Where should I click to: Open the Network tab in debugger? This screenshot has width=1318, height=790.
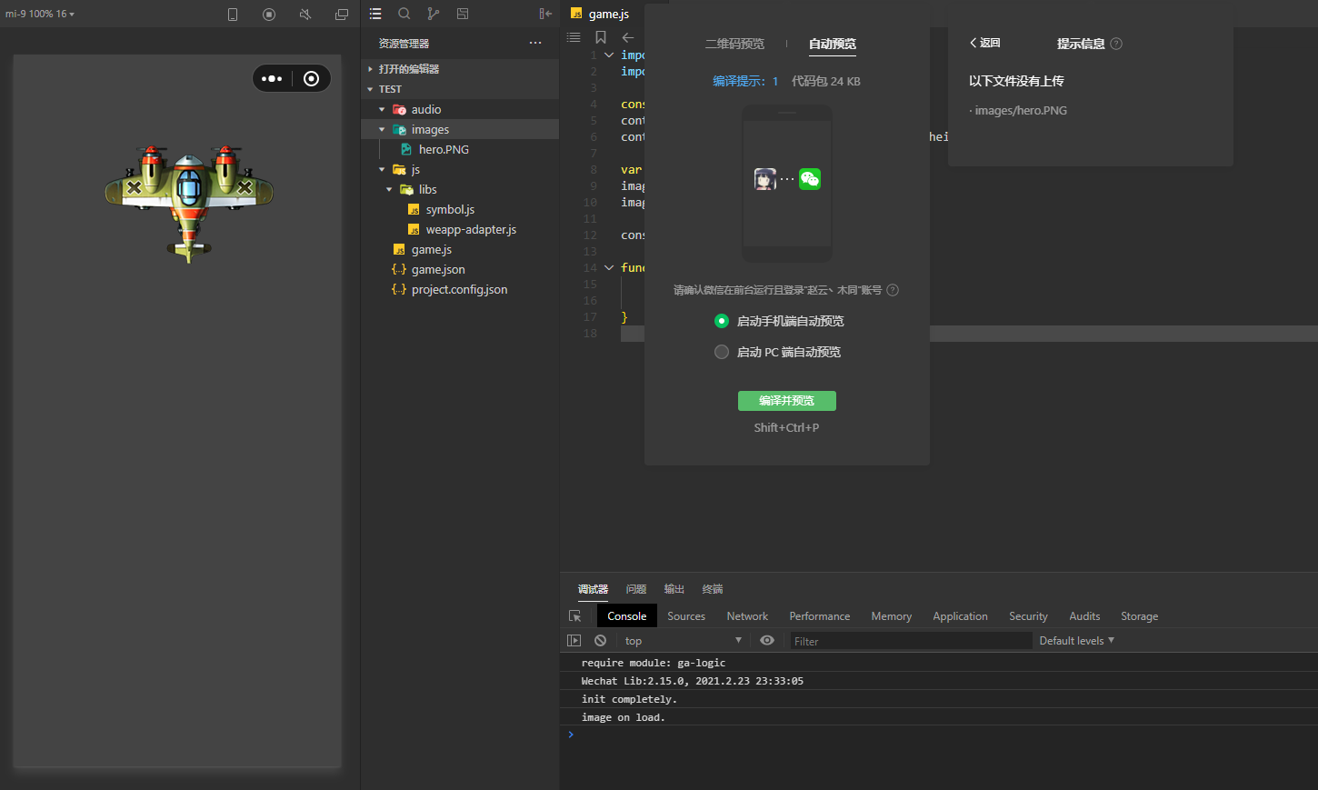(x=747, y=616)
